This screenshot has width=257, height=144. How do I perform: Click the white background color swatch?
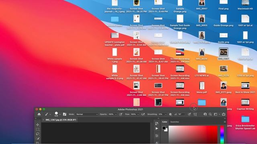point(167,130)
